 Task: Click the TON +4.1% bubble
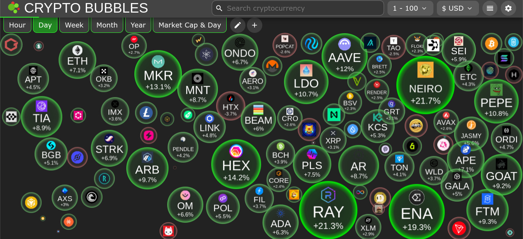click(x=399, y=167)
